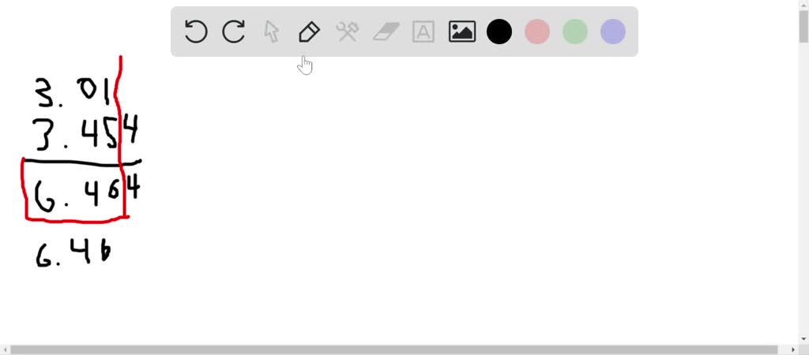Screen dimensions: 809x355
Task: Select the pointer selection tool
Action: coord(272,32)
